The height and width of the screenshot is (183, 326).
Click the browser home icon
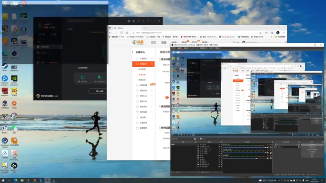(x=127, y=33)
